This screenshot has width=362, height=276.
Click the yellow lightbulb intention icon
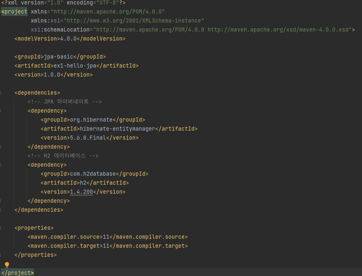tap(7, 265)
